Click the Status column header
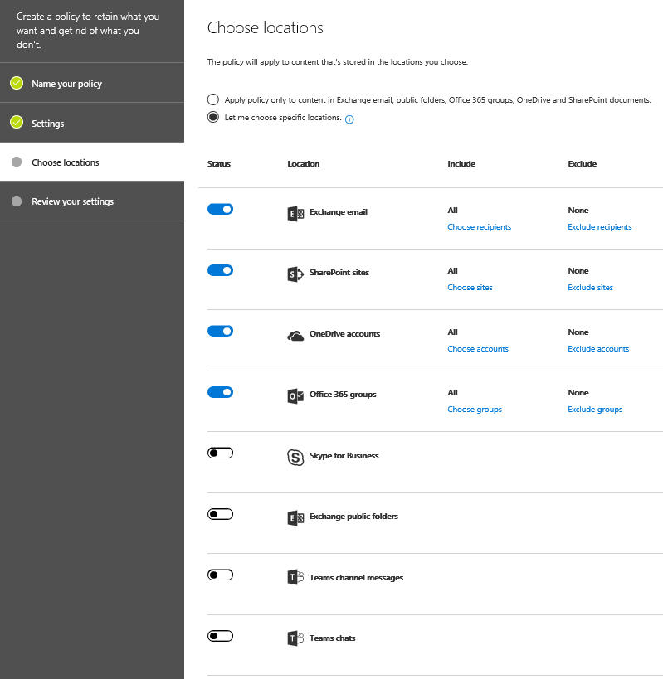The height and width of the screenshot is (679, 663). click(219, 163)
